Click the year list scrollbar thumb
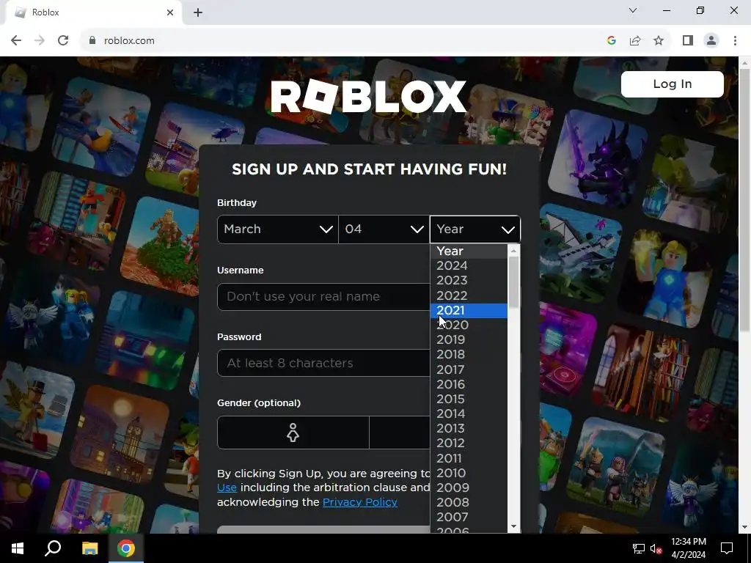Image resolution: width=751 pixels, height=563 pixels. [x=513, y=282]
